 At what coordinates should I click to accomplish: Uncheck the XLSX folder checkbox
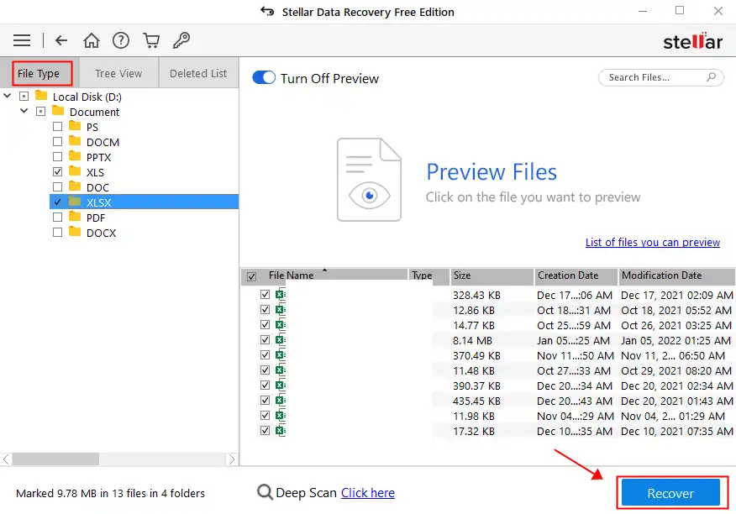[57, 202]
